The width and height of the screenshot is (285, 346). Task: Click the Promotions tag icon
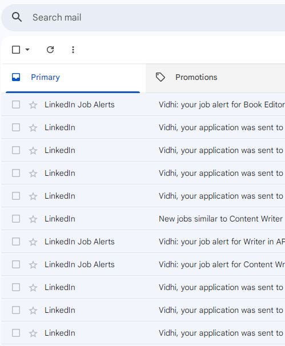tap(160, 77)
